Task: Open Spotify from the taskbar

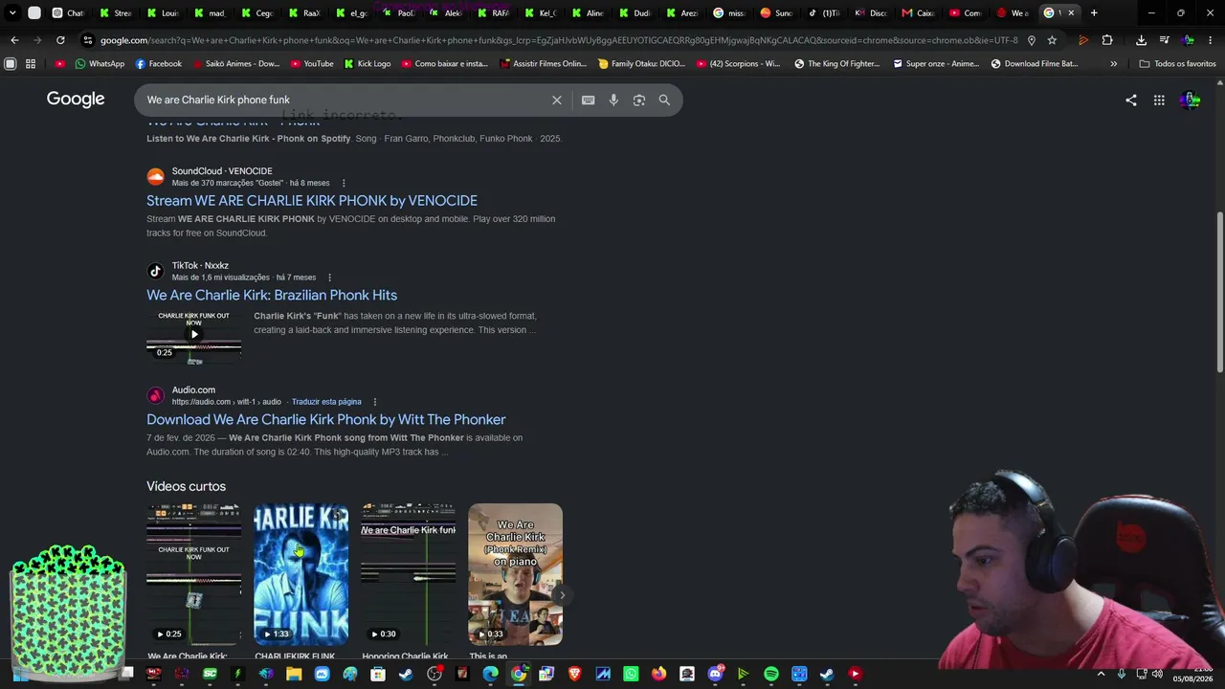Action: coord(771,674)
